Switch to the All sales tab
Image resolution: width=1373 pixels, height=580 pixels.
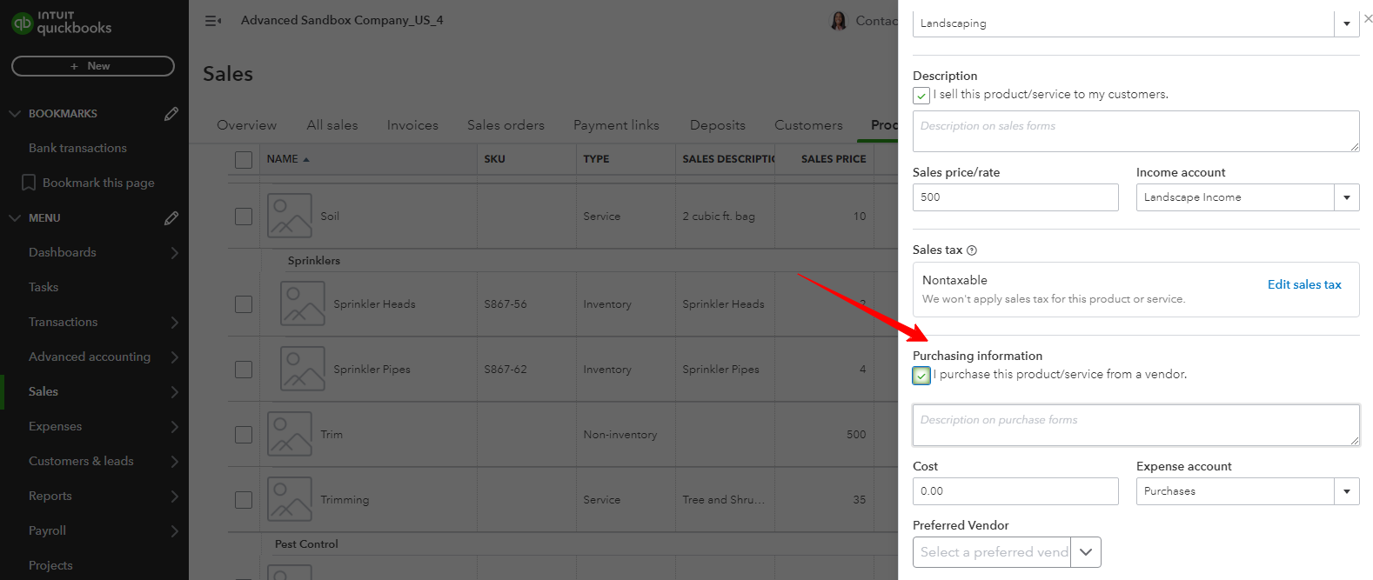coord(332,125)
